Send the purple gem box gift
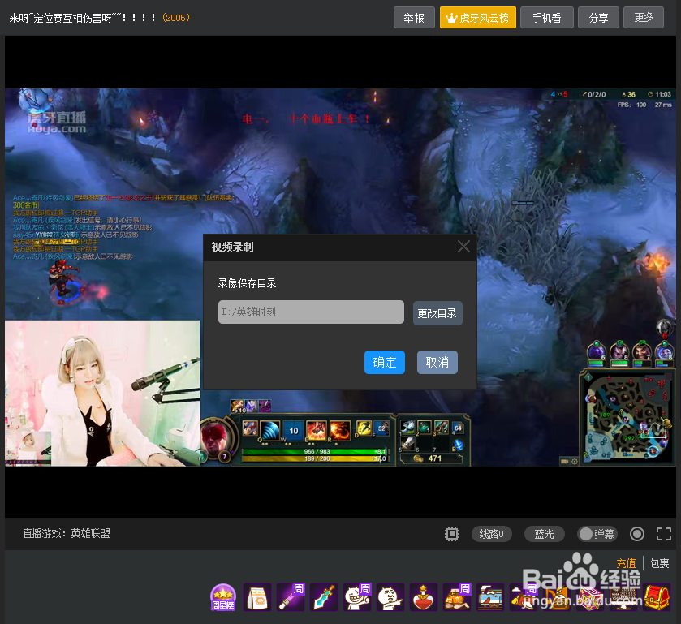 pos(590,597)
